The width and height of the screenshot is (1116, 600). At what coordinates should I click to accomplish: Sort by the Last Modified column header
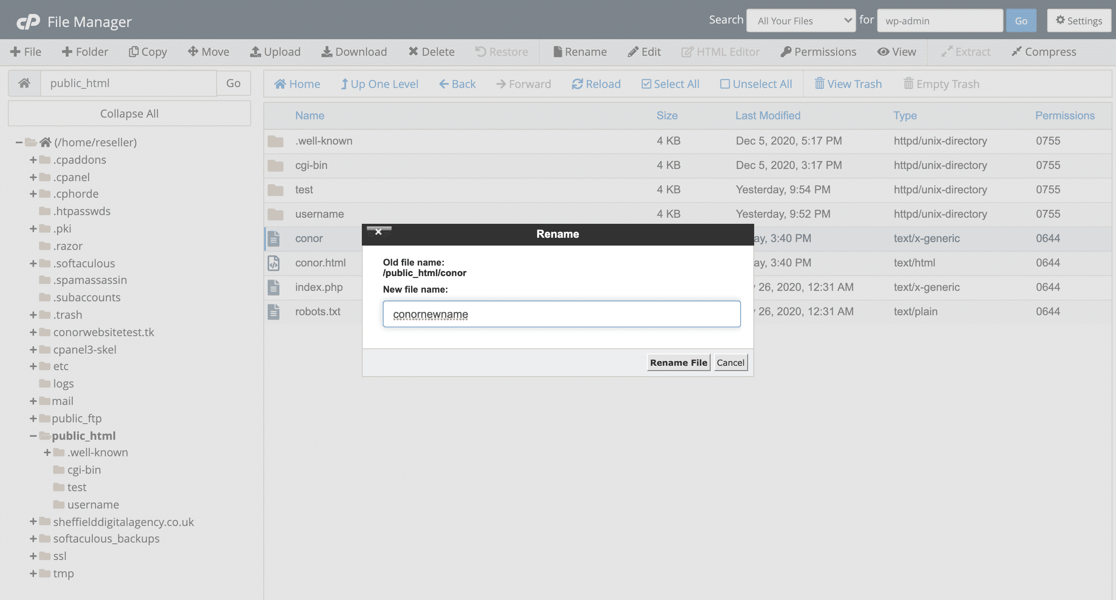click(768, 115)
